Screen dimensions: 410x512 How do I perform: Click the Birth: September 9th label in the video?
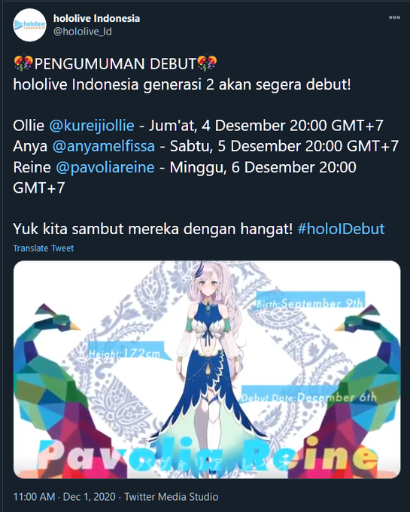309,303
